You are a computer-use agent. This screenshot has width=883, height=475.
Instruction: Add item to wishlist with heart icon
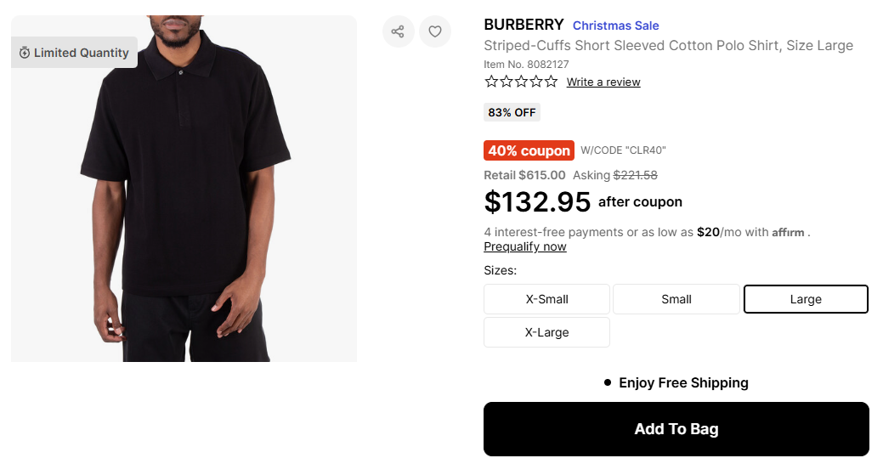pyautogui.click(x=435, y=32)
